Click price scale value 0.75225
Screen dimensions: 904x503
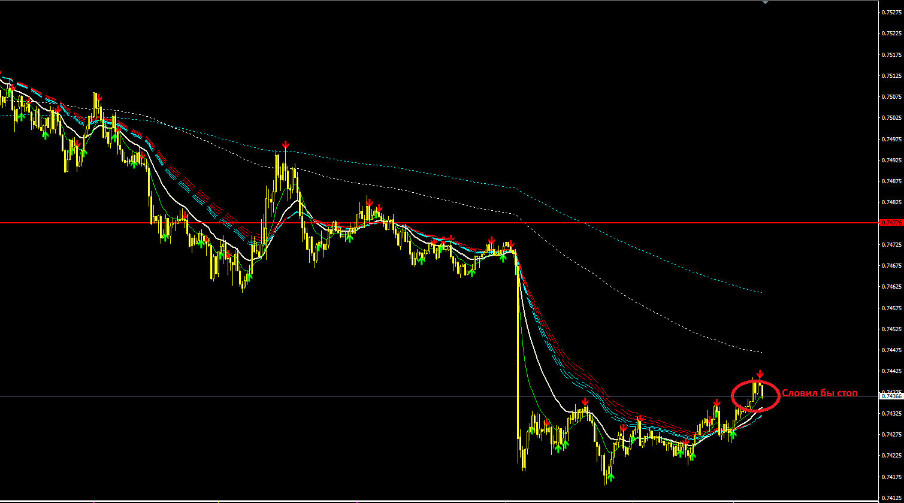click(x=891, y=34)
